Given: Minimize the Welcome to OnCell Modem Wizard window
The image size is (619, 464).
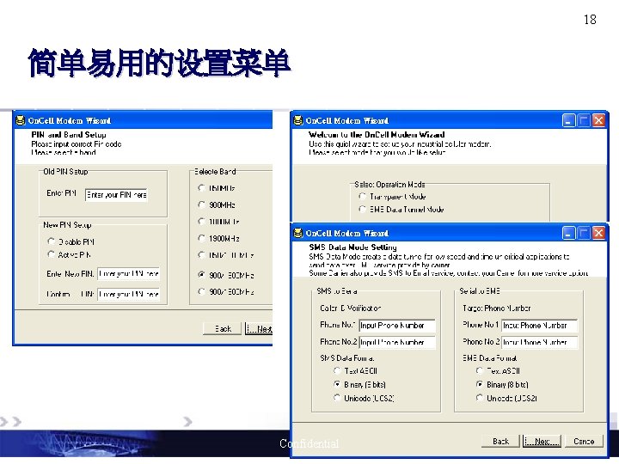Looking at the screenshot, I should pos(568,121).
